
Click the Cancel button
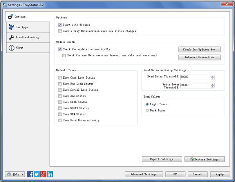pyautogui.click(x=197, y=174)
